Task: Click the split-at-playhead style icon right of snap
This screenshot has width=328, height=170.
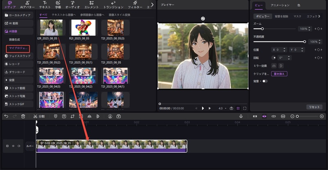Action: pos(273,116)
